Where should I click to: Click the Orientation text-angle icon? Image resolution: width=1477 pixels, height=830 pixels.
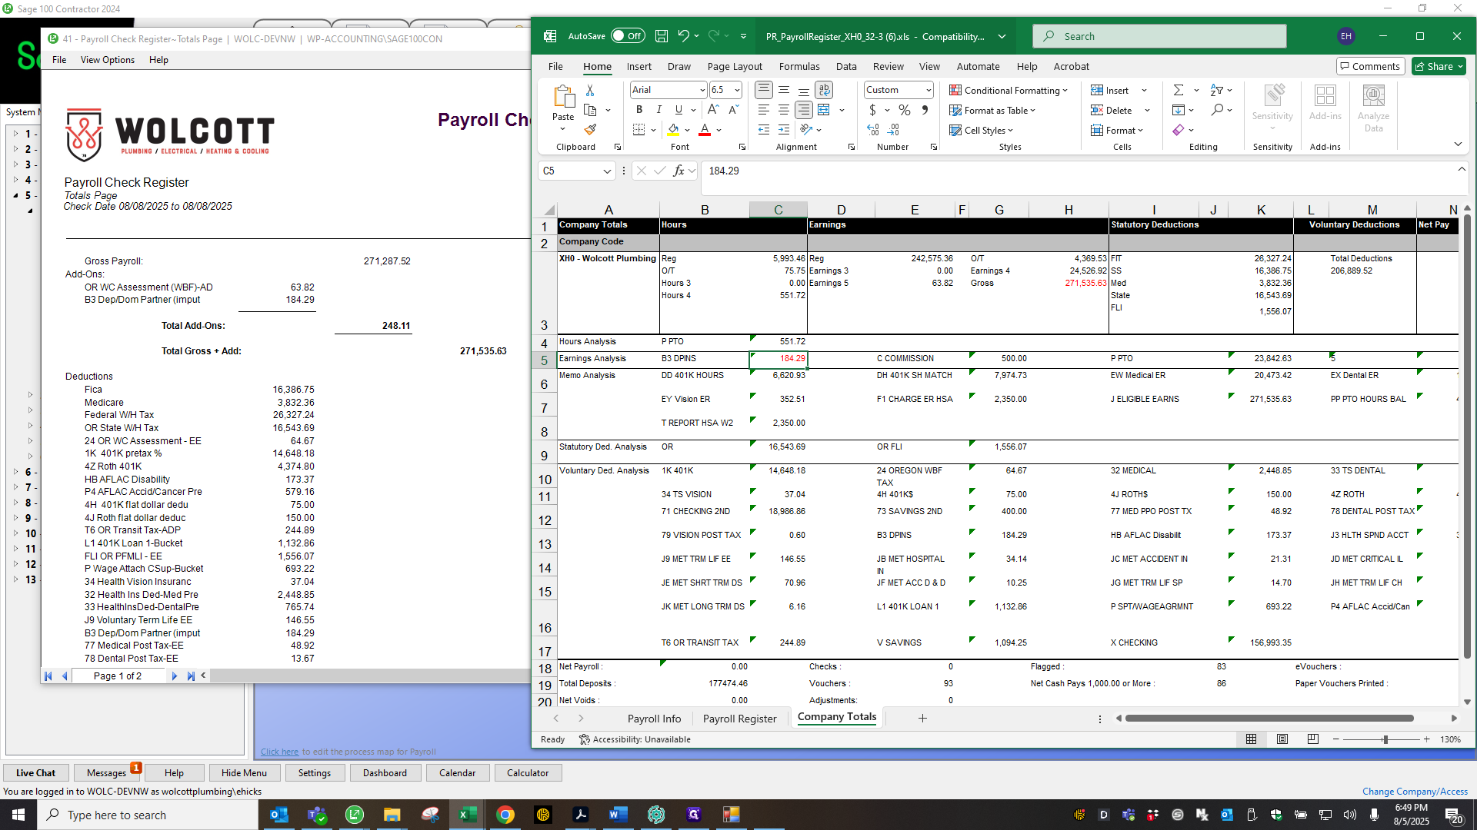click(805, 130)
